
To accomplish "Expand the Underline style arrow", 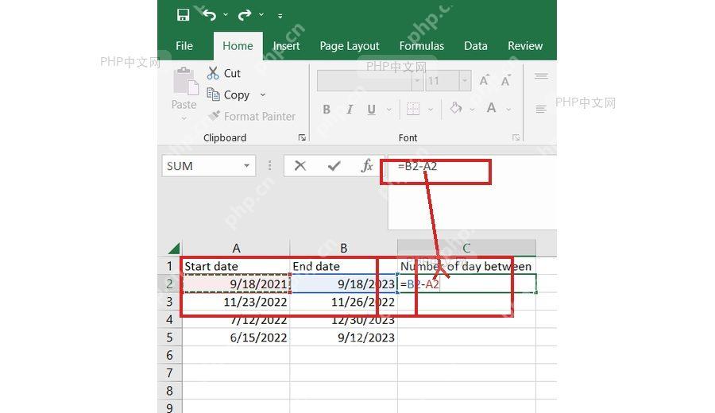I will pyautogui.click(x=389, y=110).
